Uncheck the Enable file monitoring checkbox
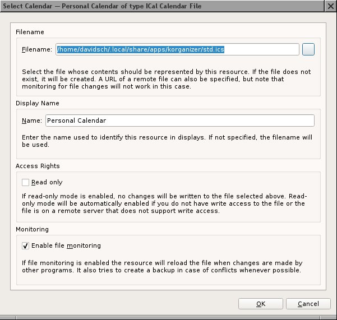This screenshot has height=320, width=337. [25, 245]
